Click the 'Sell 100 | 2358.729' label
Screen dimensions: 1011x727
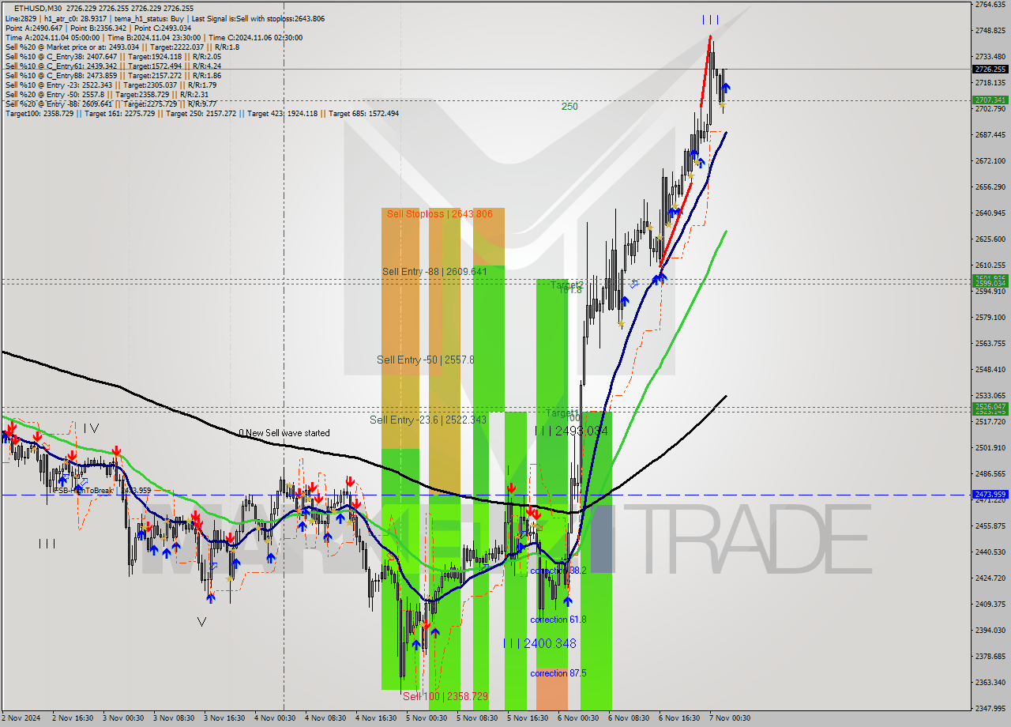(x=445, y=696)
